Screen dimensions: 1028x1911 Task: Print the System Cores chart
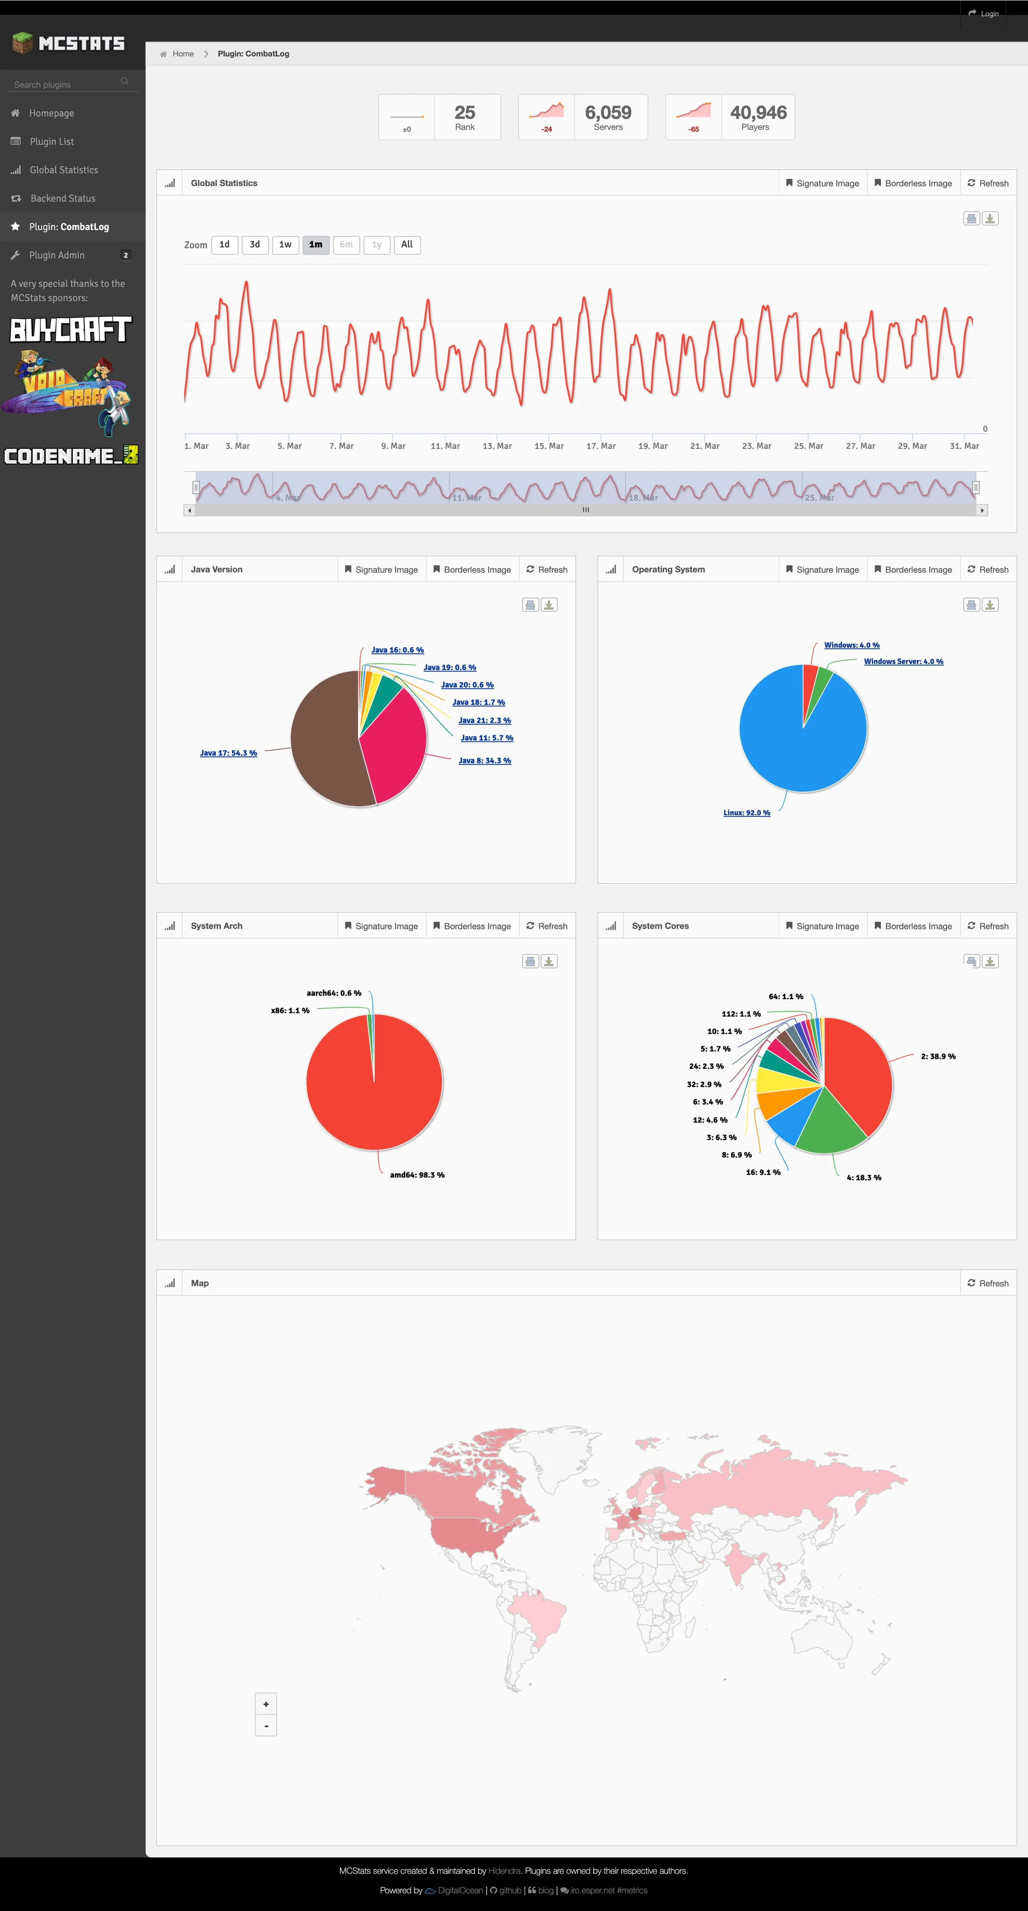coord(971,961)
